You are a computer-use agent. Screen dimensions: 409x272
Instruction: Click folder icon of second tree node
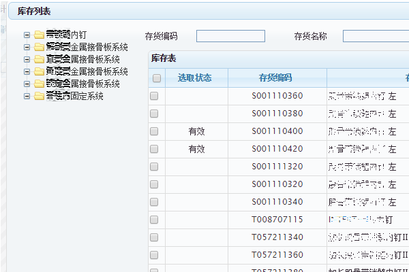click(39, 47)
